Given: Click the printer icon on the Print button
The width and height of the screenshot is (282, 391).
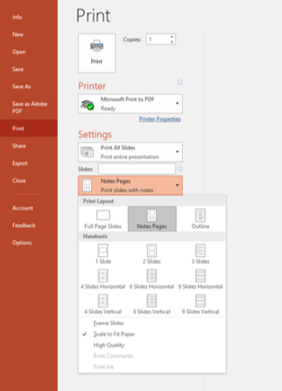Looking at the screenshot, I should point(96,46).
